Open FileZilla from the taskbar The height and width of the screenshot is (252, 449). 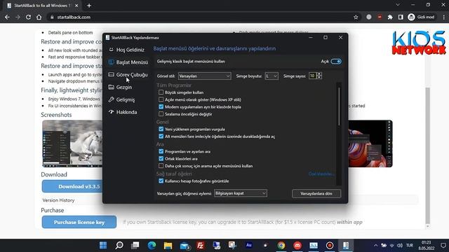point(201,245)
